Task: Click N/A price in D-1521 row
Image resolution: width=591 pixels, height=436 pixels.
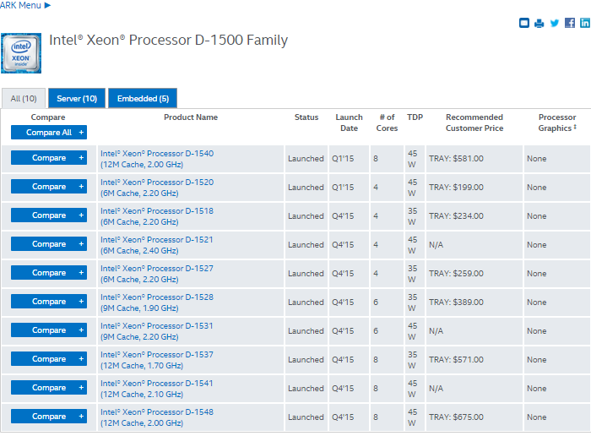Action: click(436, 245)
